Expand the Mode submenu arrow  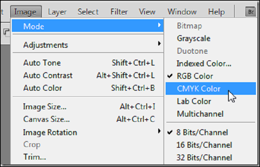159,25
